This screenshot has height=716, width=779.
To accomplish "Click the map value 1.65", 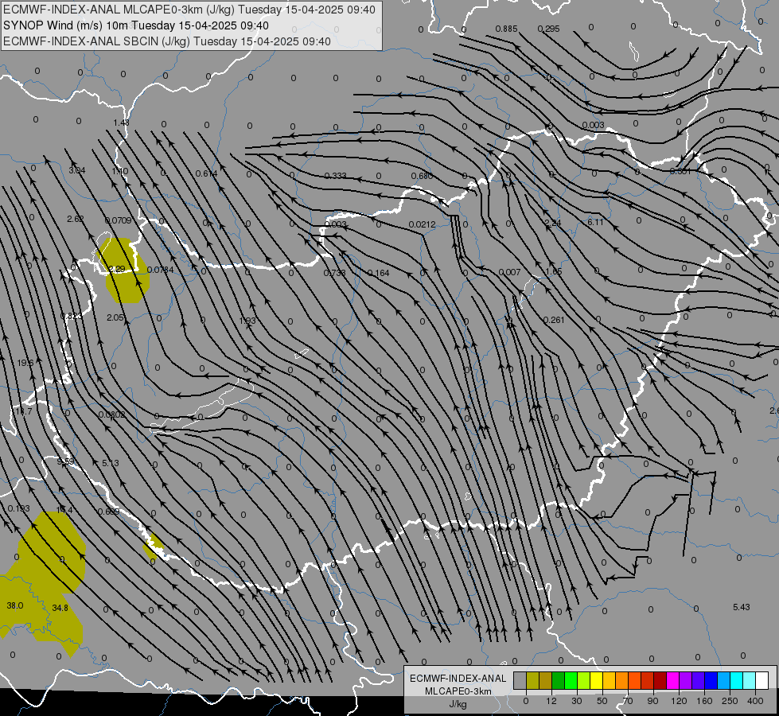I will coord(554,271).
